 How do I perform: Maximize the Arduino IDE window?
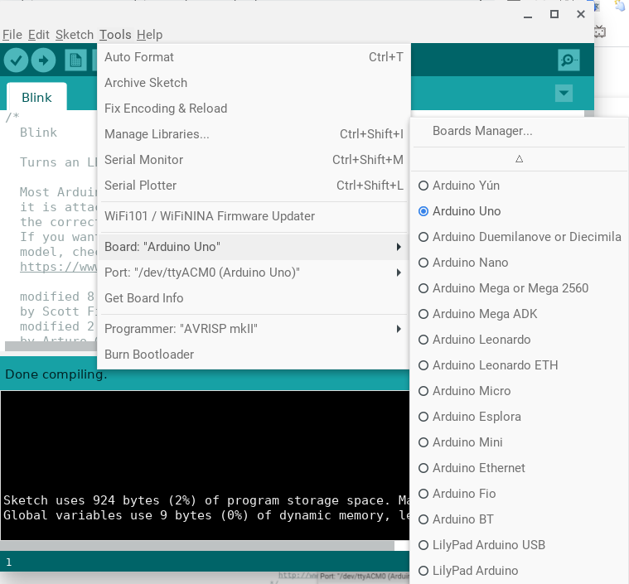[x=554, y=14]
